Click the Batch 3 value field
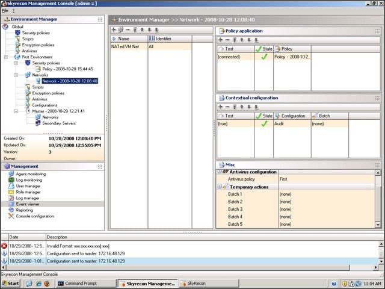 pyautogui.click(x=327, y=209)
